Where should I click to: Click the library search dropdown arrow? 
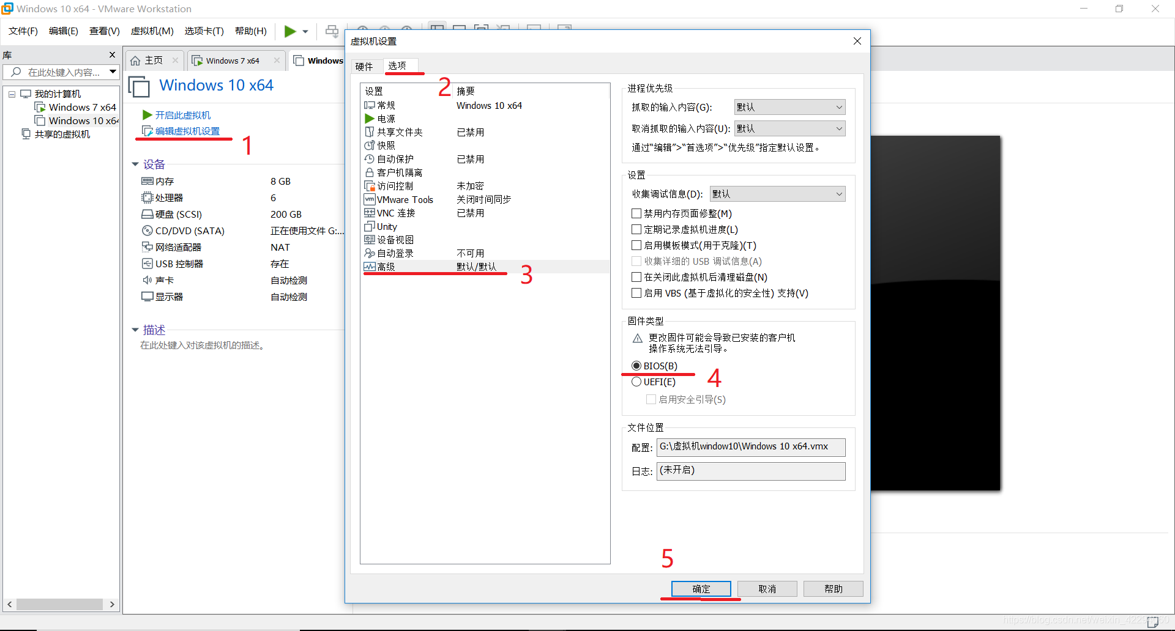(113, 72)
